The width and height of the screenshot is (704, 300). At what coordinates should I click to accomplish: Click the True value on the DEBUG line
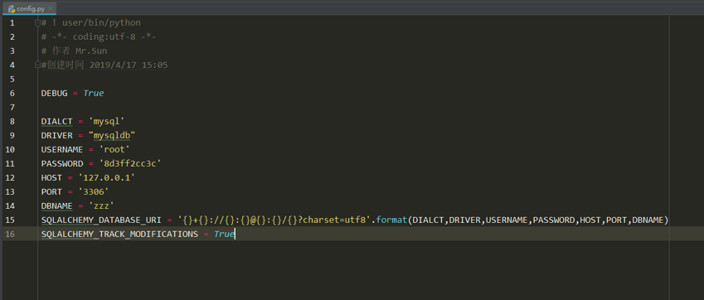[94, 94]
